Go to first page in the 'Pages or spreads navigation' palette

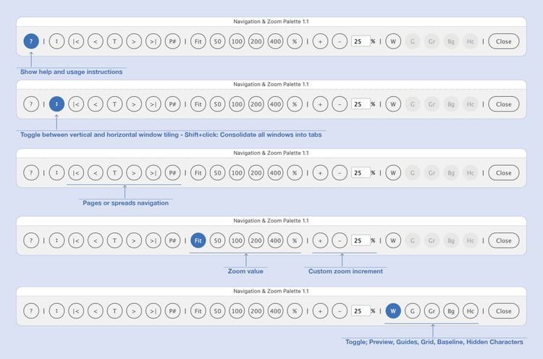[76, 173]
